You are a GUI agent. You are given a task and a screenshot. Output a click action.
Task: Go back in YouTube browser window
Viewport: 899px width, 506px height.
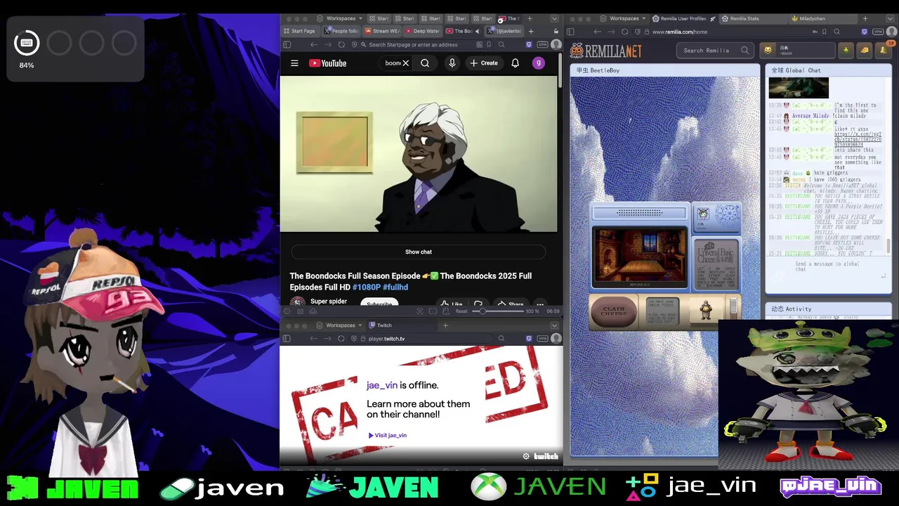tap(313, 44)
